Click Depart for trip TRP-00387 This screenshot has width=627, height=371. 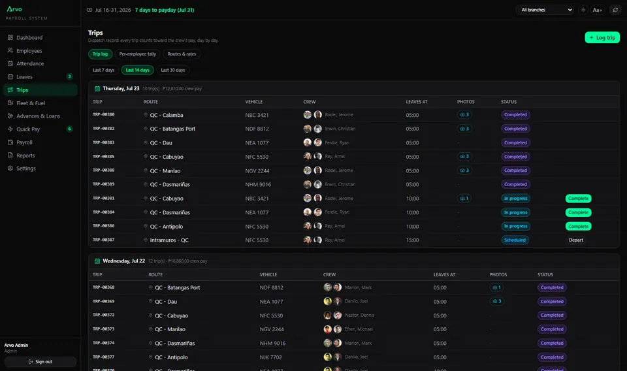click(x=576, y=240)
